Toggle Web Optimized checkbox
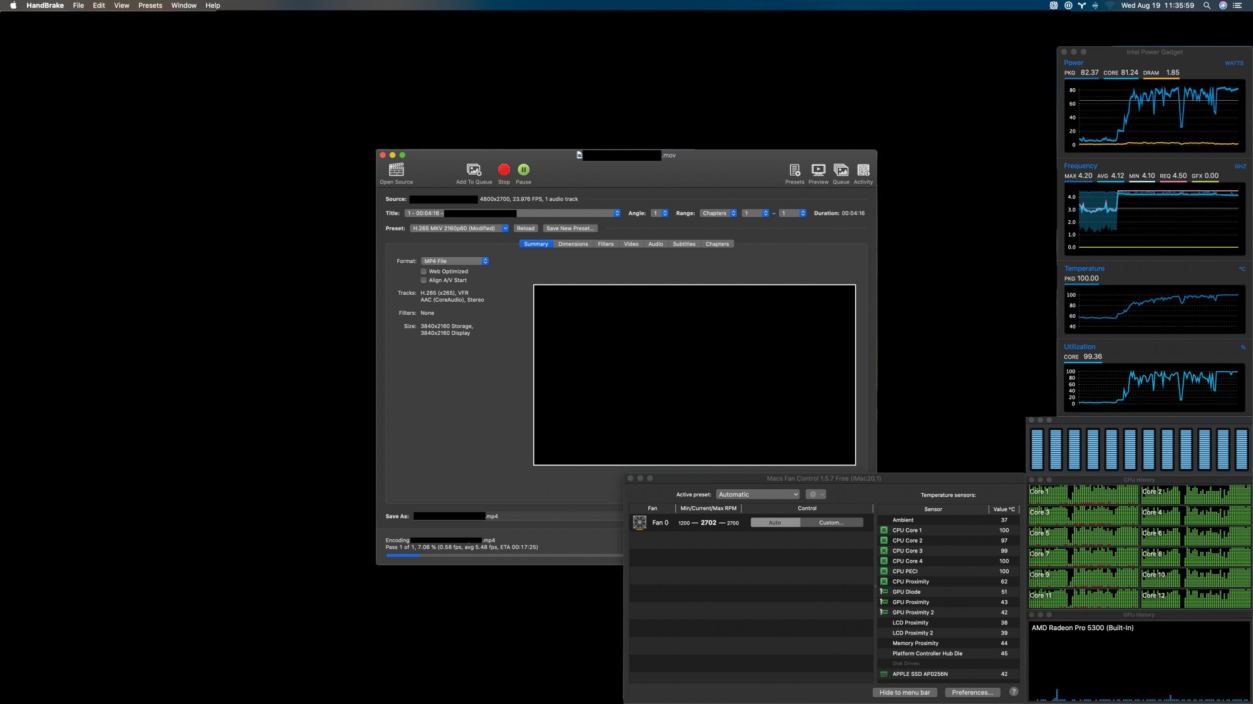This screenshot has height=704, width=1253. [x=422, y=271]
